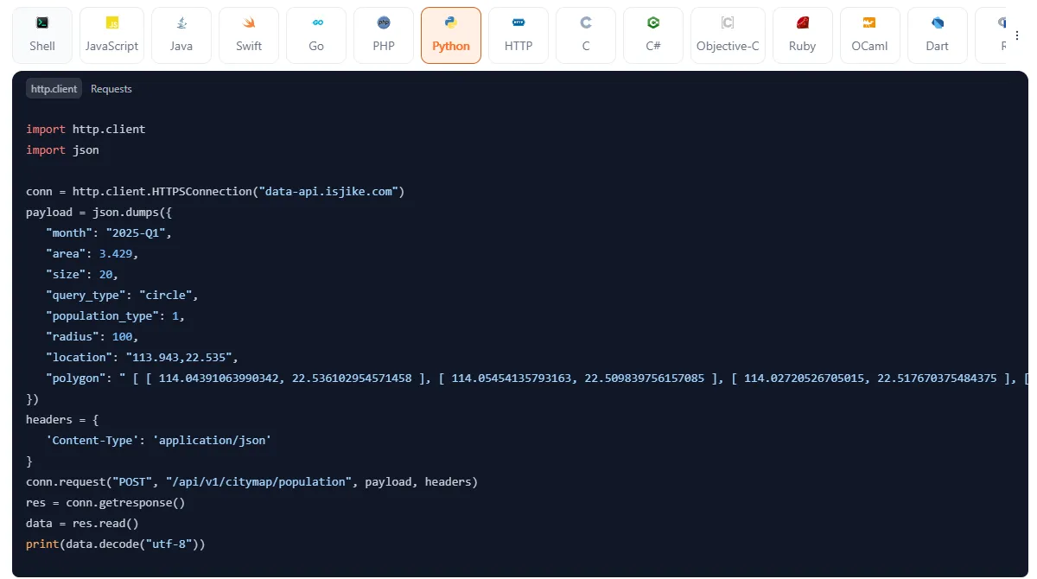
Task: Click the location value "113.943,22.535"
Action: (179, 357)
